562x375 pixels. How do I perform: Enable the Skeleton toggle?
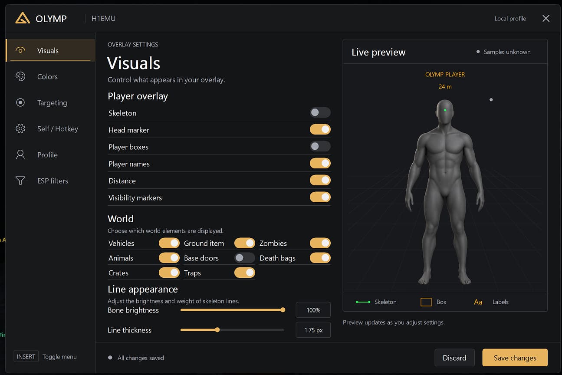(320, 112)
